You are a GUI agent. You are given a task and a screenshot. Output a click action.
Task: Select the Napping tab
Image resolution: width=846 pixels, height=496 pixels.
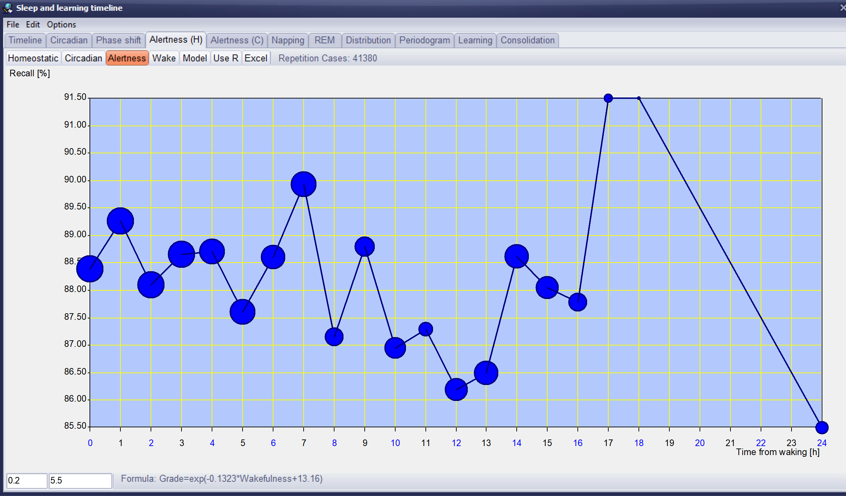[x=288, y=40]
